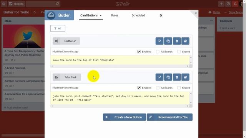Open the Butler settings sliders icon
This screenshot has height=138, width=246.
161,15
